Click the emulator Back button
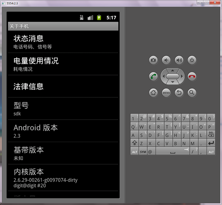Viewport: 222px width, 205px height. (x=179, y=93)
